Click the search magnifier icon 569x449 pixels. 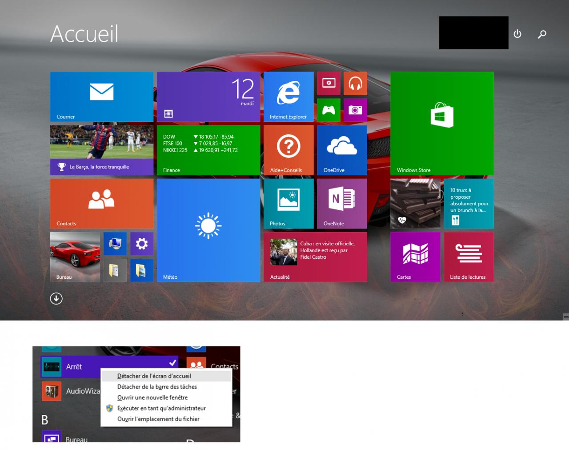pyautogui.click(x=542, y=34)
